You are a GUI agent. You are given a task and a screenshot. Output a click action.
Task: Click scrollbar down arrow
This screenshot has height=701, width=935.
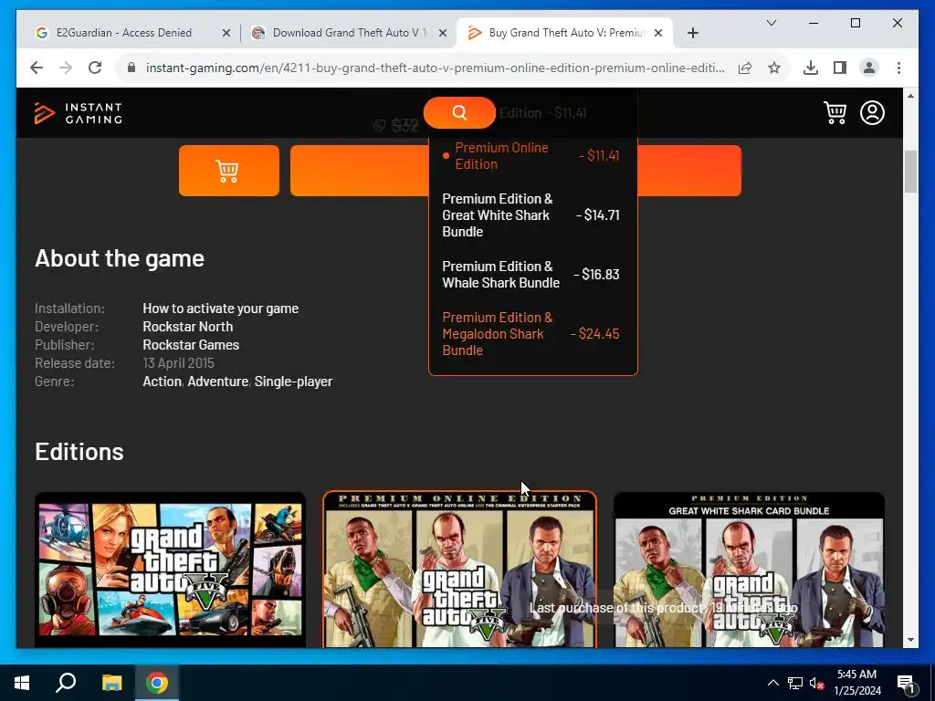[910, 640]
